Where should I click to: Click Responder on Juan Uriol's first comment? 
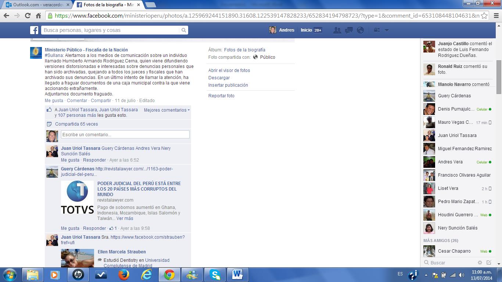click(x=94, y=160)
